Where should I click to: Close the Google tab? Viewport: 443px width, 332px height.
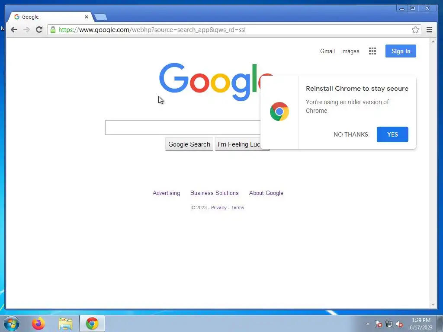pos(87,17)
